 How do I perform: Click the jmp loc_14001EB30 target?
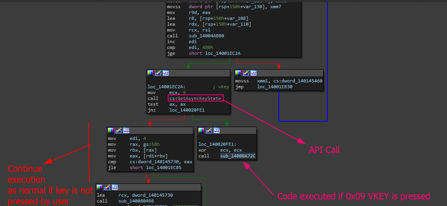pyautogui.click(x=275, y=87)
